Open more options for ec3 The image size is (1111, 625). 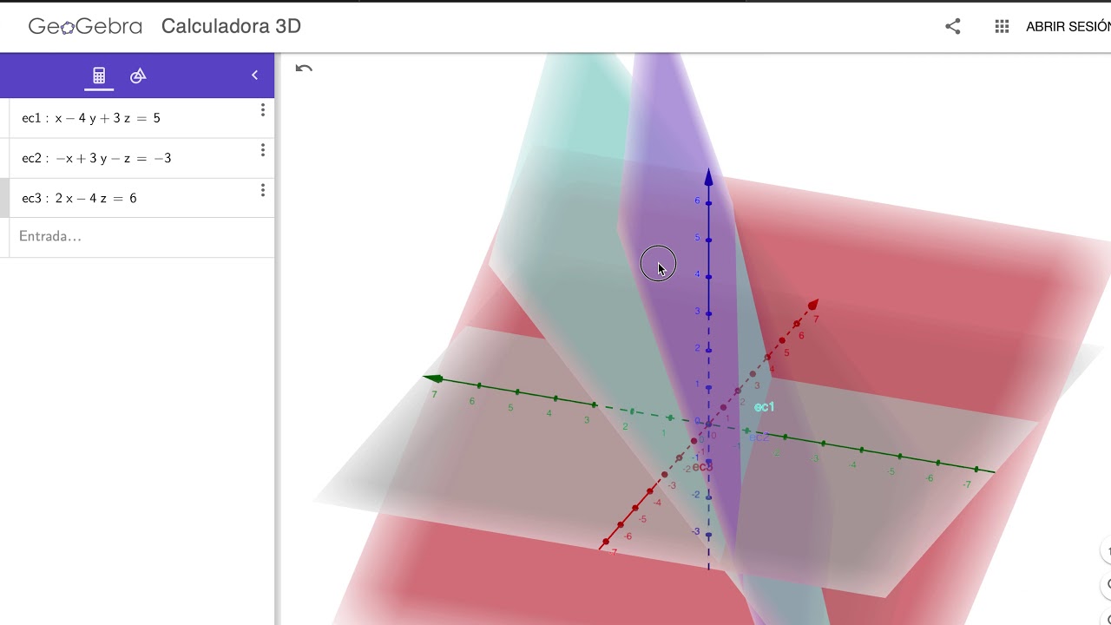pos(262,190)
